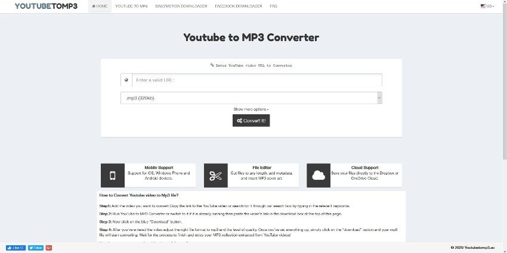Click the Facebook Like button
The image size is (507, 253).
pyautogui.click(x=16, y=248)
